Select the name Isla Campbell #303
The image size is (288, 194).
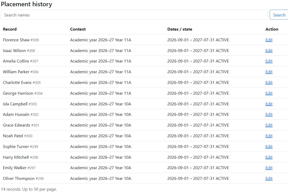(20, 104)
